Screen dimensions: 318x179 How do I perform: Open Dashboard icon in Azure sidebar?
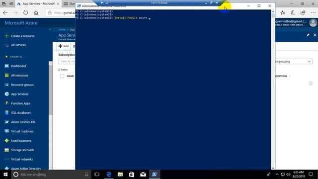tap(6, 66)
